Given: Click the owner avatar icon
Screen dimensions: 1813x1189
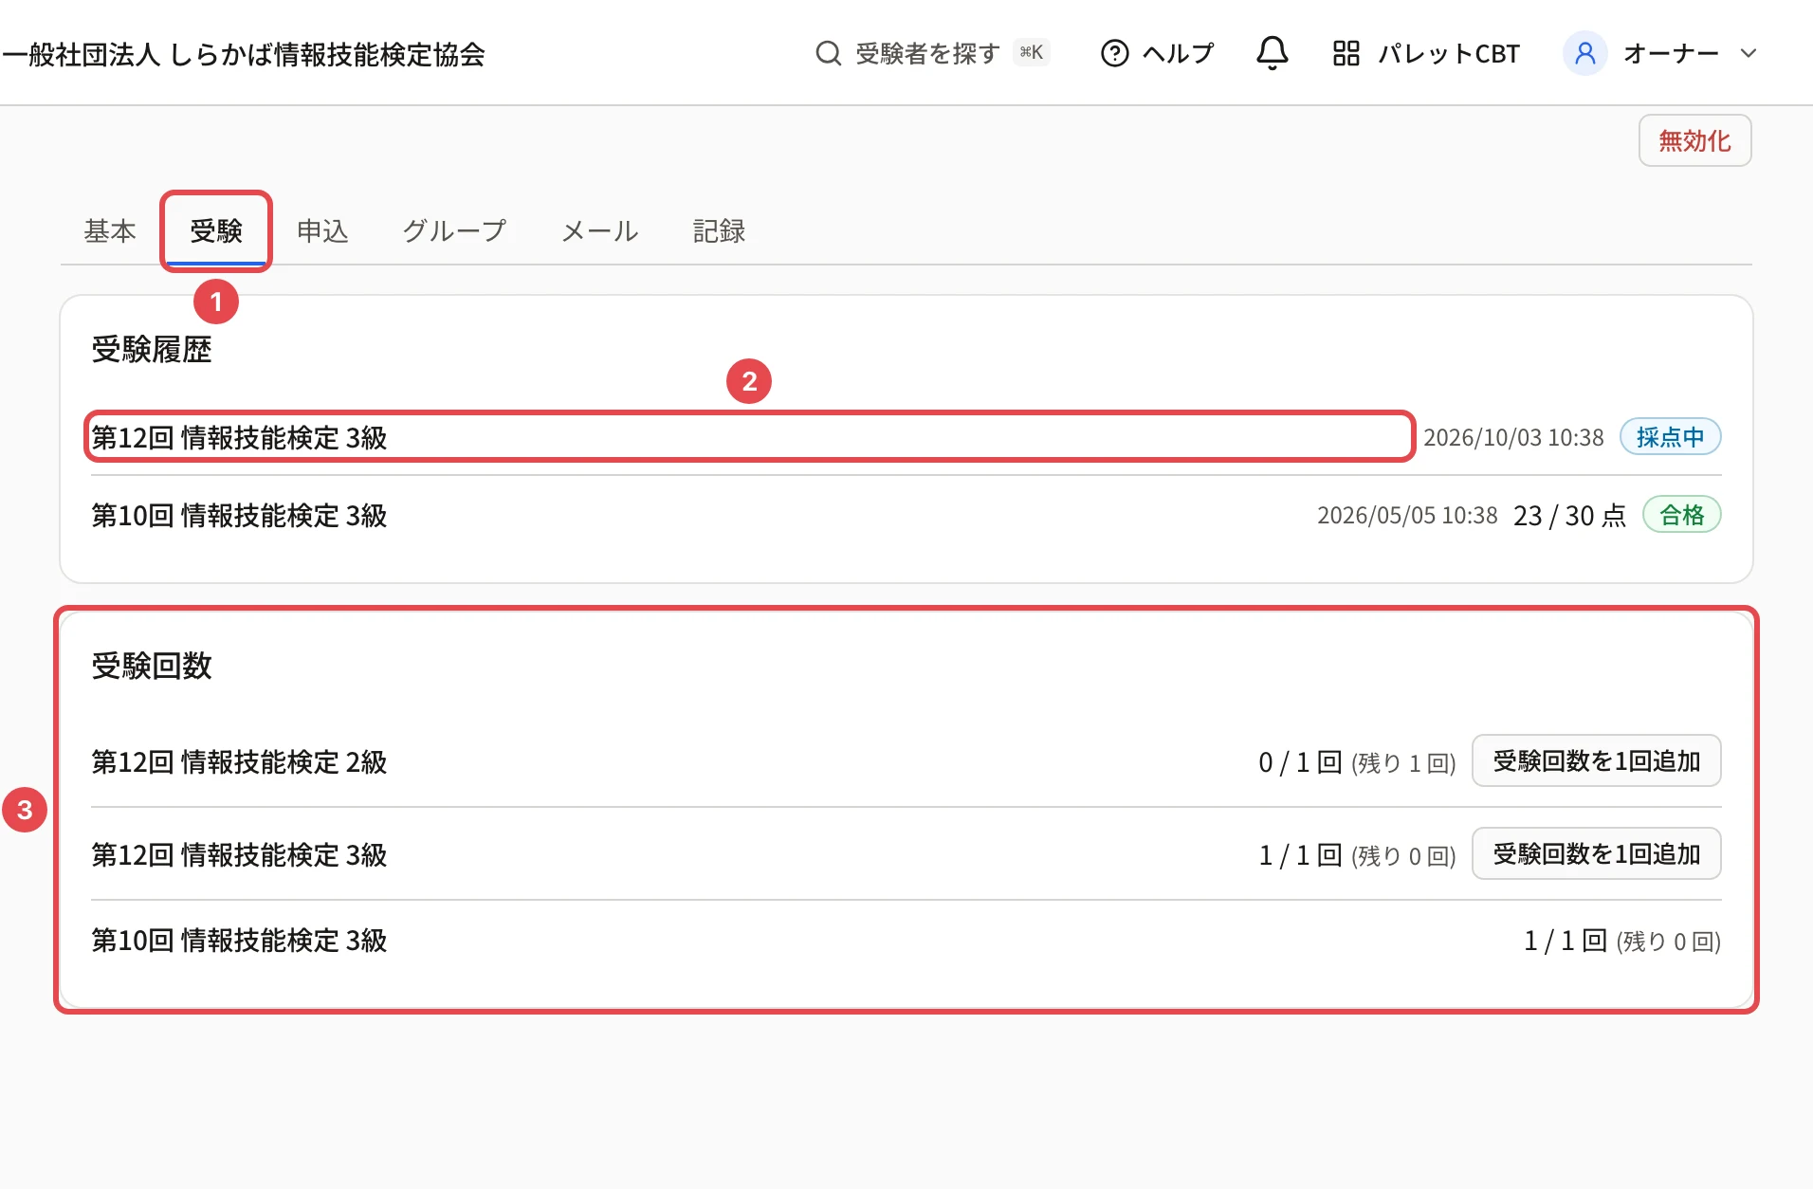Looking at the screenshot, I should pyautogui.click(x=1584, y=53).
